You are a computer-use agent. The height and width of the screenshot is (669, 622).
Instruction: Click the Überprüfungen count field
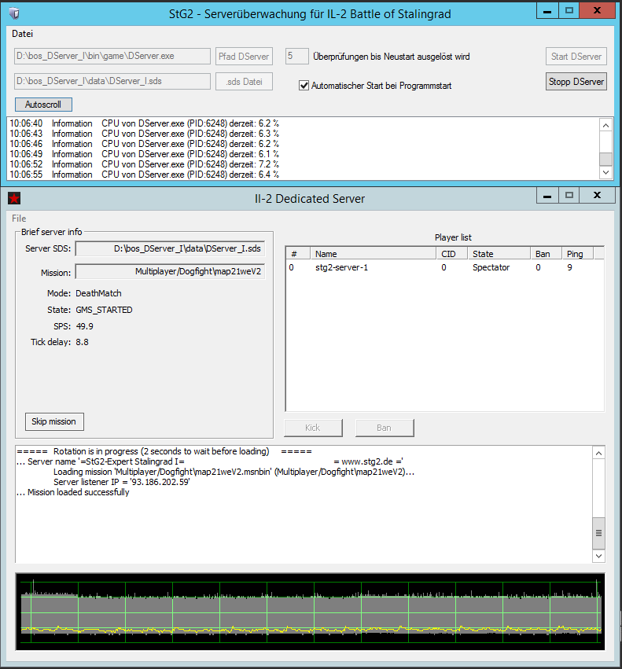[x=296, y=56]
